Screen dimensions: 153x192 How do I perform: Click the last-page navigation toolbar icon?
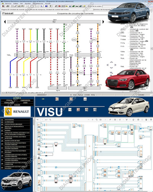(x=37, y=6)
